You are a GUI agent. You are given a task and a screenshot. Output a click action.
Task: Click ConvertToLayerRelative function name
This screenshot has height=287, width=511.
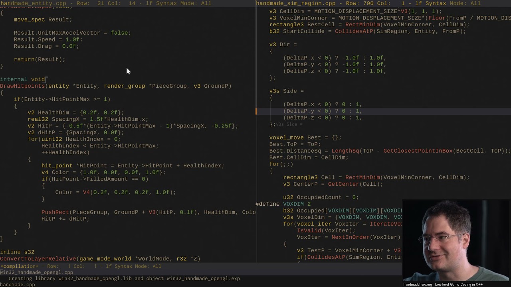[38, 259]
